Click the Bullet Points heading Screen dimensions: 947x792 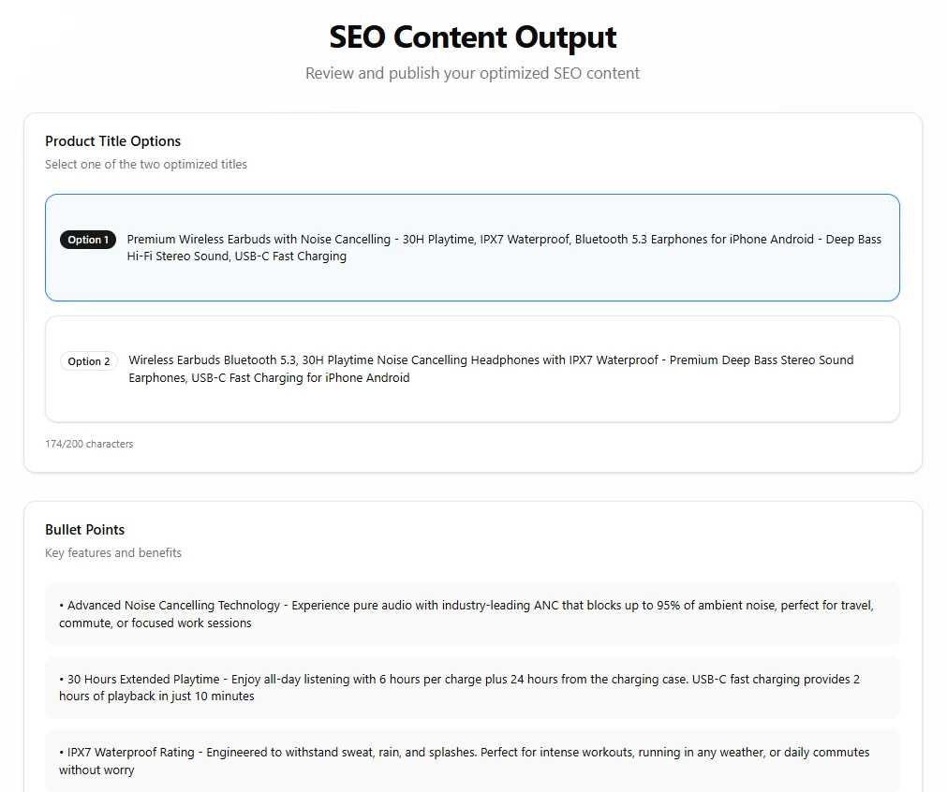click(85, 530)
